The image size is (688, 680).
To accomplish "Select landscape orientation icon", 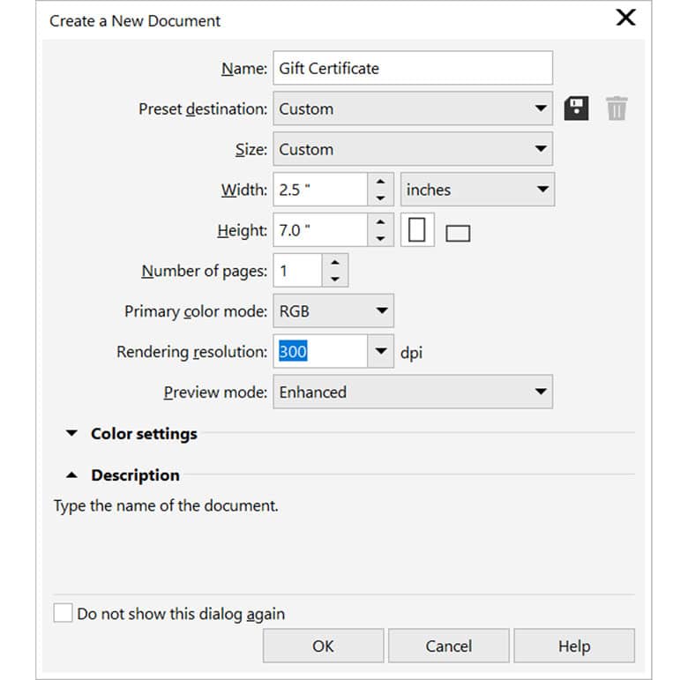I will (x=458, y=233).
